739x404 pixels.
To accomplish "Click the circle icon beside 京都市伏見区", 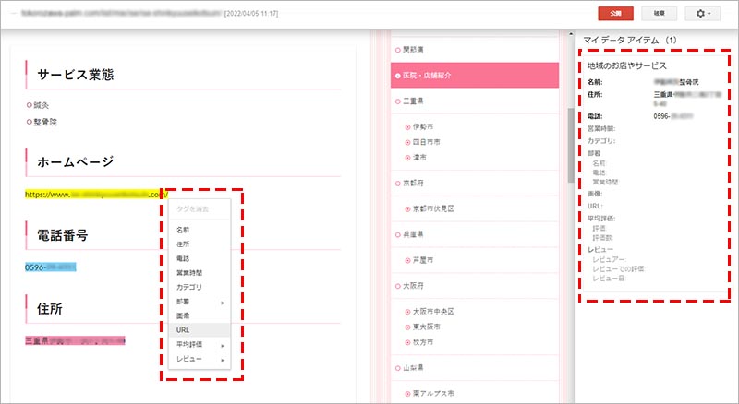I will pyautogui.click(x=407, y=209).
